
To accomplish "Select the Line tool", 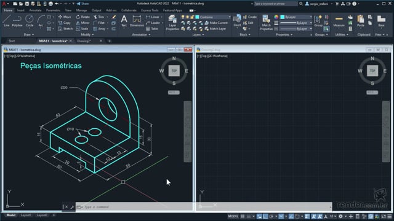I will point(7,20).
